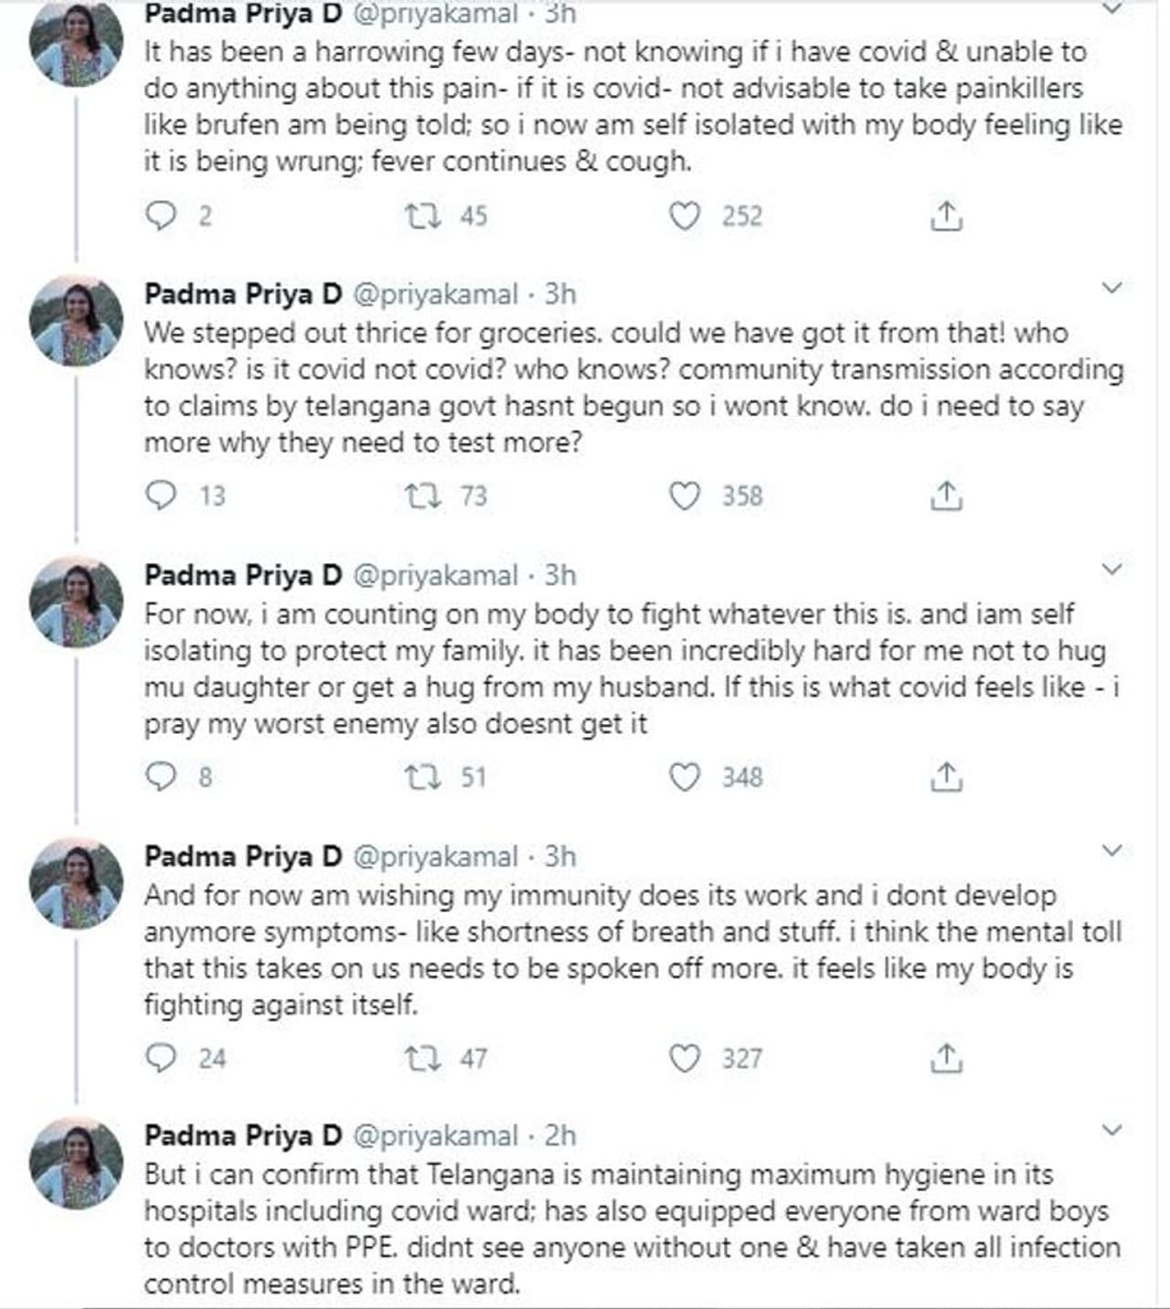Open @priyakamal handle on the groceries tweet
This screenshot has width=1170, height=1309.
(435, 294)
